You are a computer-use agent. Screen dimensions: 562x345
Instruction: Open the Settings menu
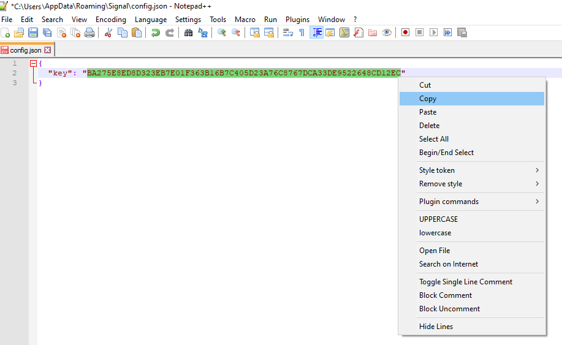click(188, 20)
